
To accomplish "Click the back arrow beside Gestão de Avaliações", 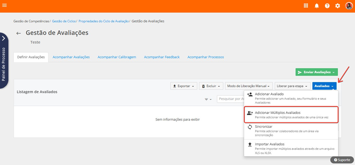I will pos(18,34).
